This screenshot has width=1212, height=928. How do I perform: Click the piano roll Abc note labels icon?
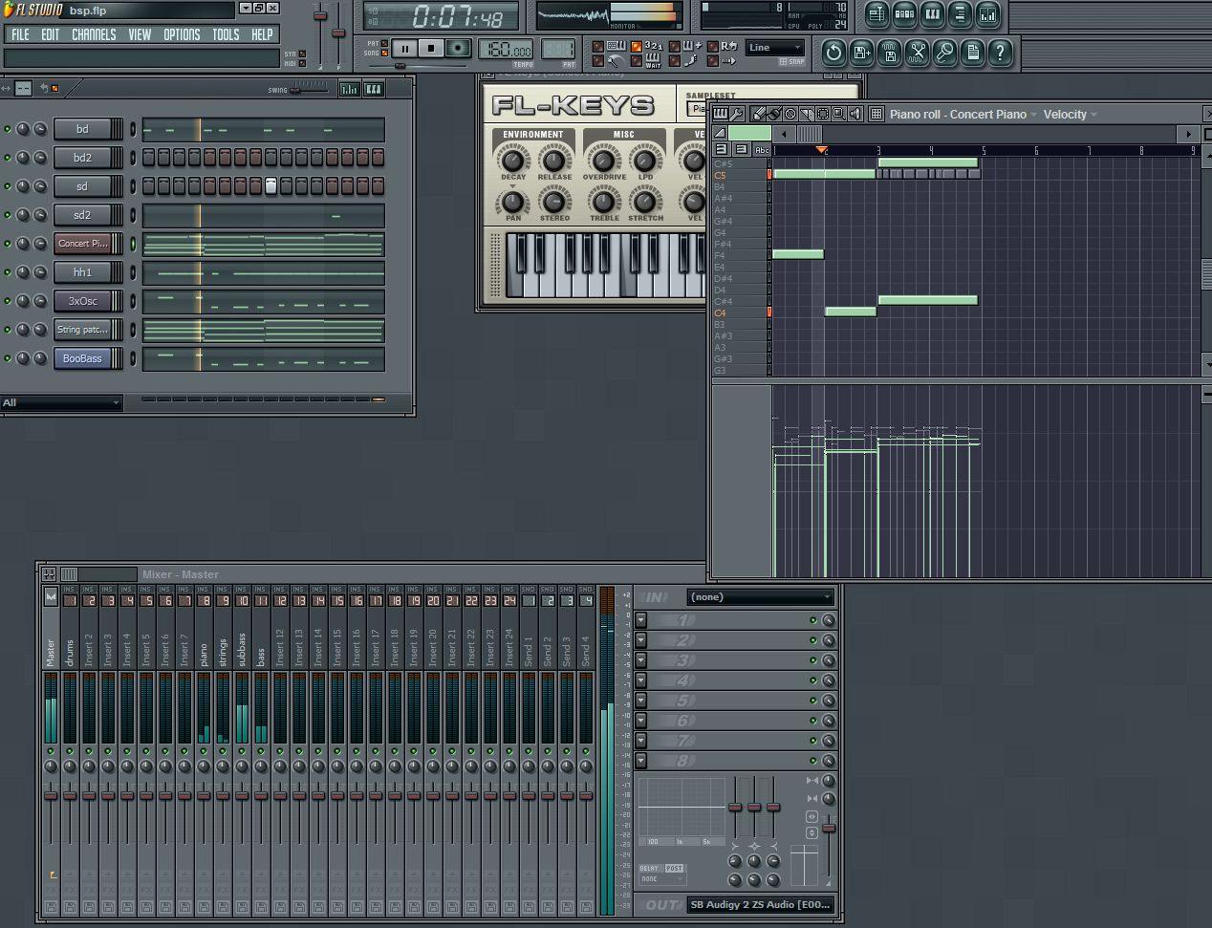click(762, 150)
